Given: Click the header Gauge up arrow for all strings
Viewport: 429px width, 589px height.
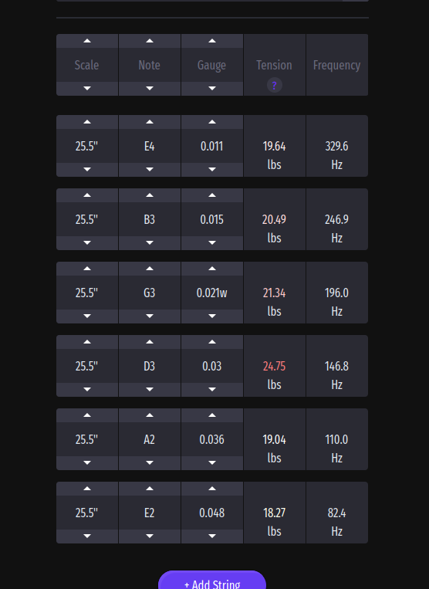Looking at the screenshot, I should pos(212,41).
